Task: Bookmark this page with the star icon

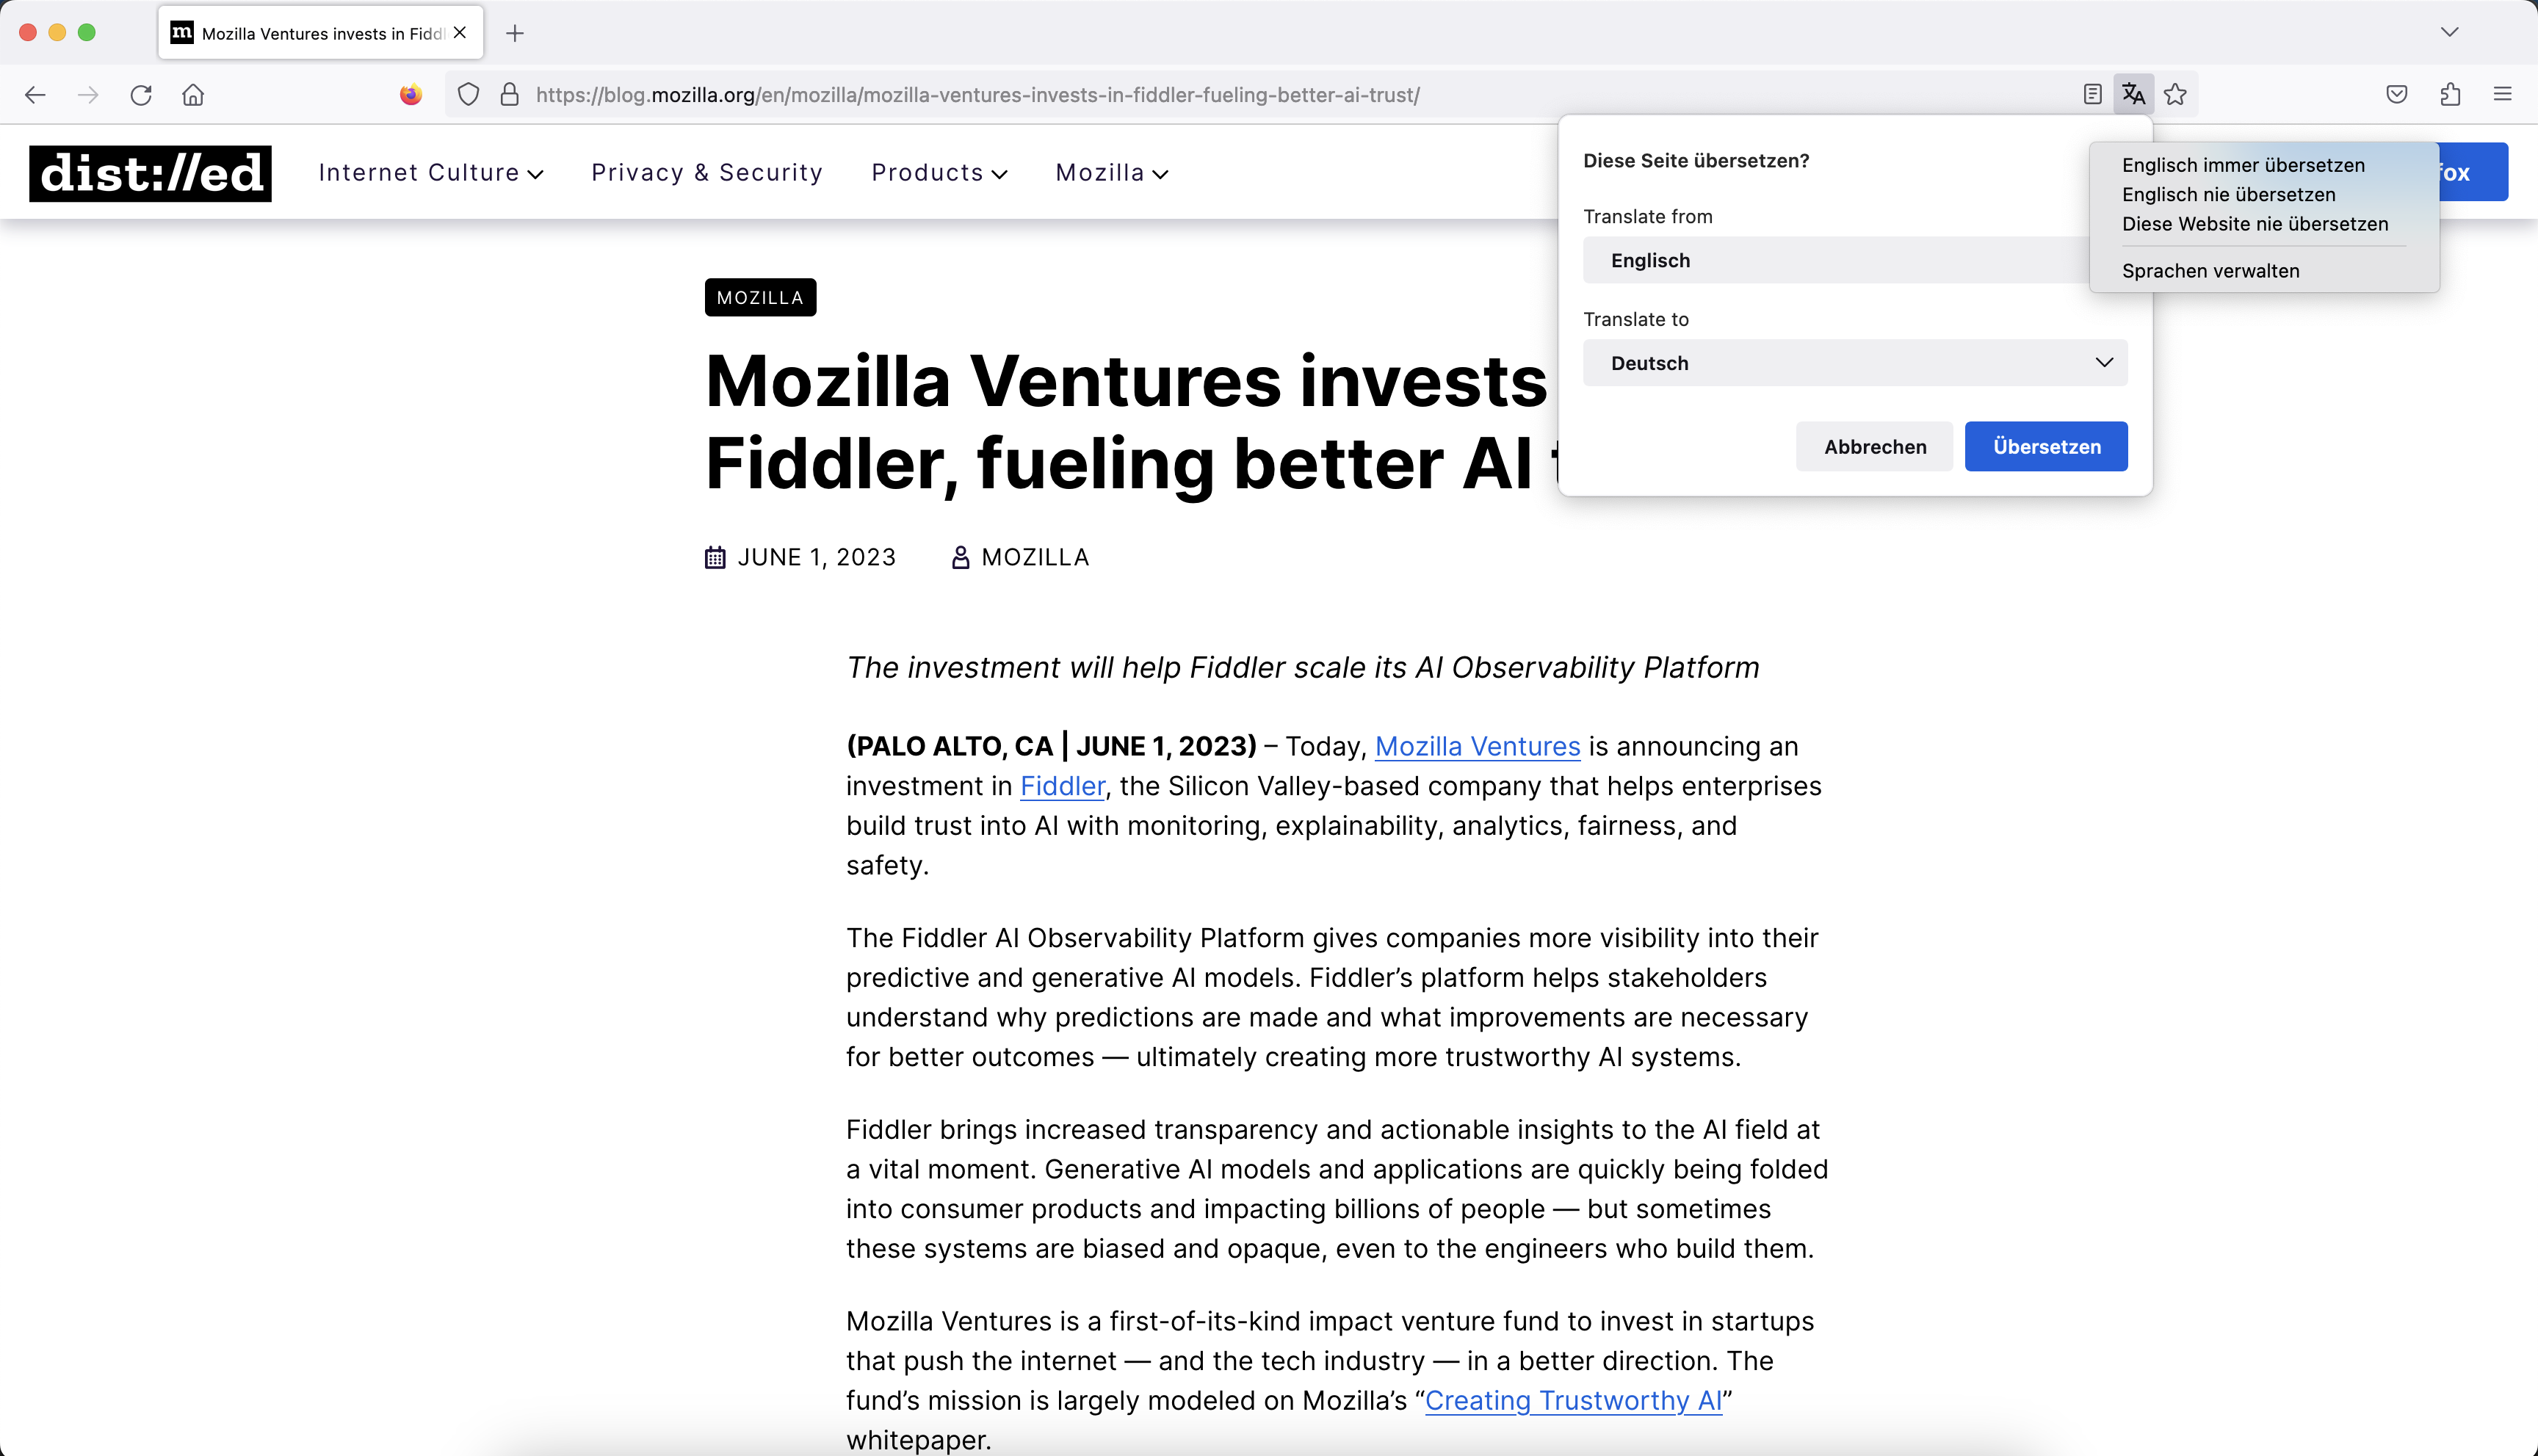Action: (2175, 94)
